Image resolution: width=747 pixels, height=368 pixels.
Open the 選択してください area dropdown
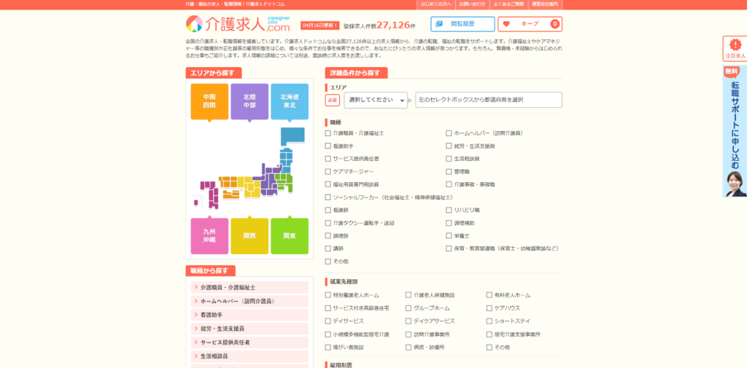(x=376, y=100)
